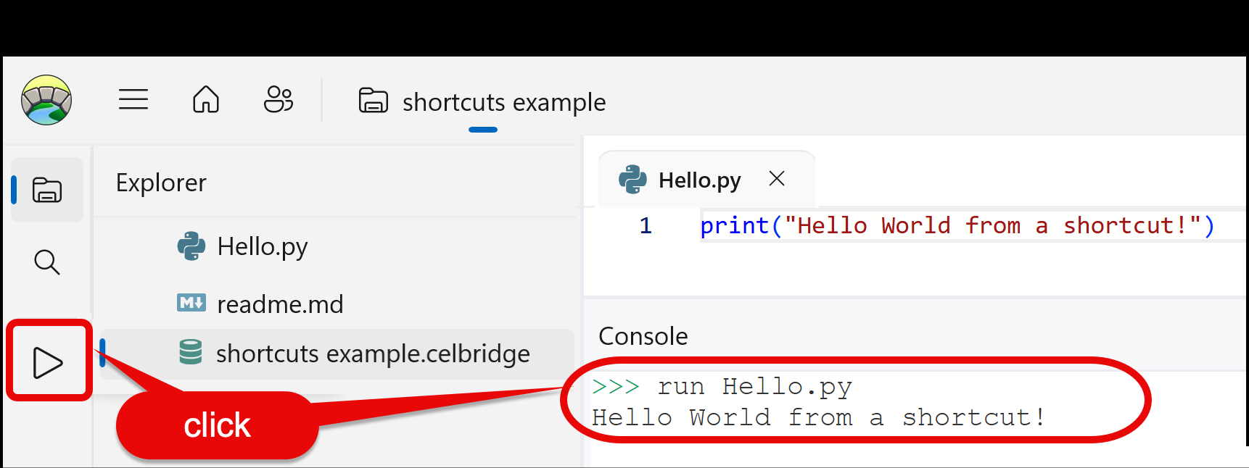Viewport: 1249px width, 468px height.
Task: Close the Hello.py editor tab
Action: [x=777, y=178]
